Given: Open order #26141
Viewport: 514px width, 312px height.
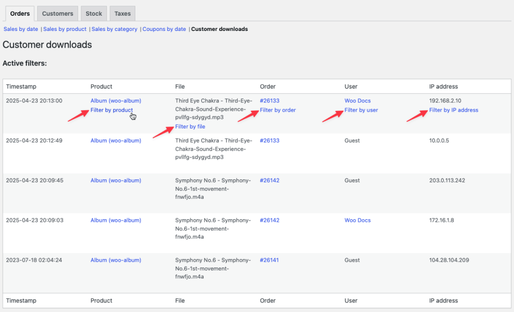Looking at the screenshot, I should point(269,260).
